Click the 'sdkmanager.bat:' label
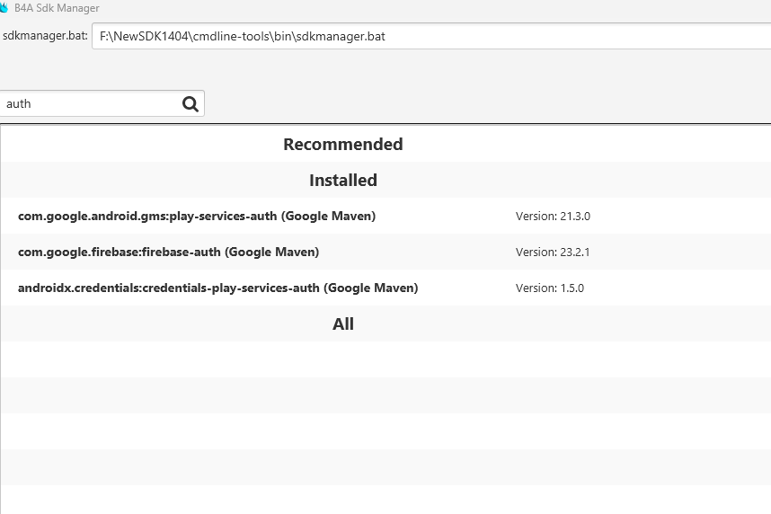 click(45, 37)
